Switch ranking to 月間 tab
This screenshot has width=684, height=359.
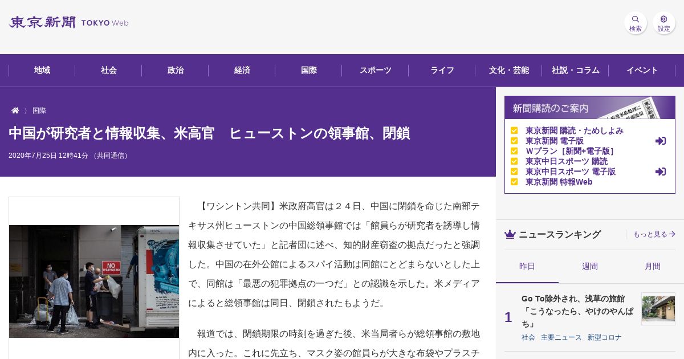coord(653,266)
